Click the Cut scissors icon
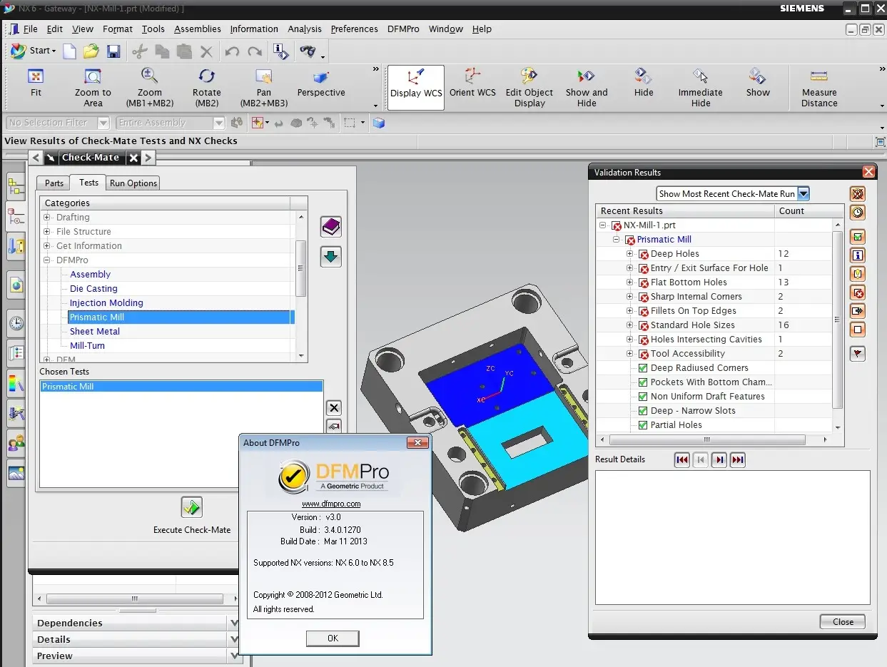 (140, 51)
